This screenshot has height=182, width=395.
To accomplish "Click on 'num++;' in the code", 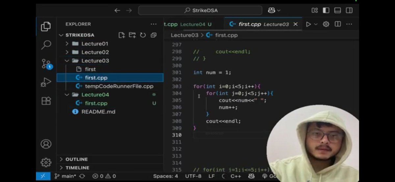I will [x=228, y=107].
